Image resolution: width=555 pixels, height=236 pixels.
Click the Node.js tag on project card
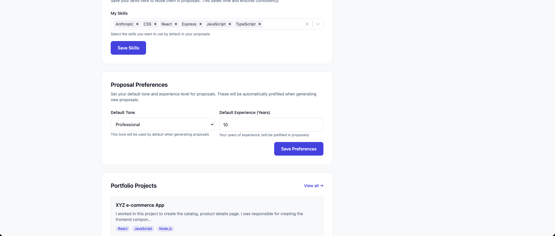[x=165, y=229]
